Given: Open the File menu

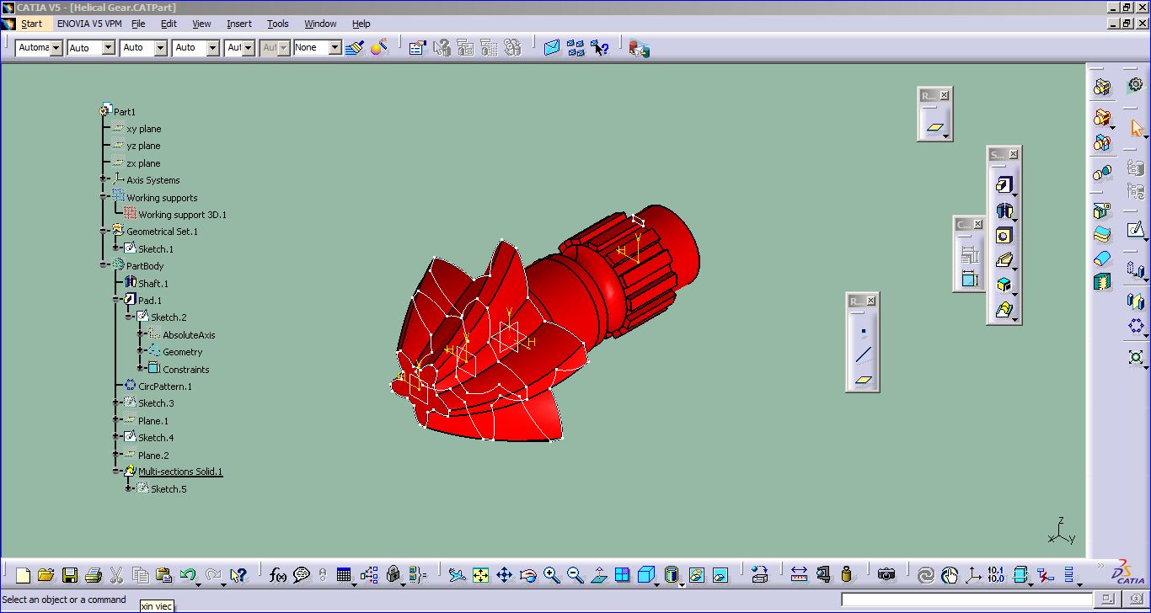Looking at the screenshot, I should tap(138, 24).
